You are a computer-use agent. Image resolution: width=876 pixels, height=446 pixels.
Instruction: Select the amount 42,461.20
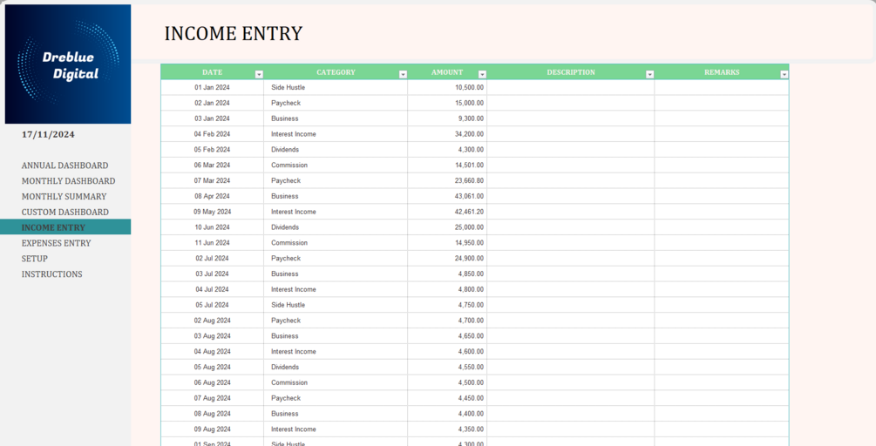point(447,213)
